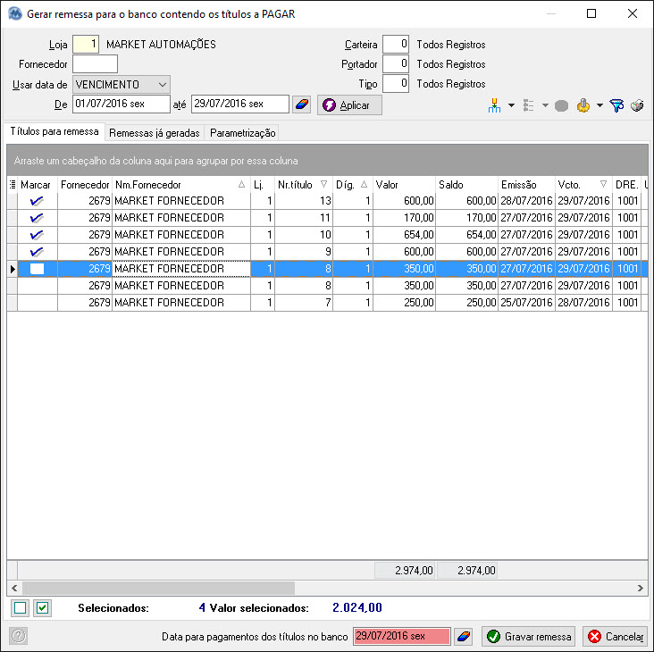Expand the dropdown arrow beside the gear icon
654x652 pixels.
coord(599,105)
